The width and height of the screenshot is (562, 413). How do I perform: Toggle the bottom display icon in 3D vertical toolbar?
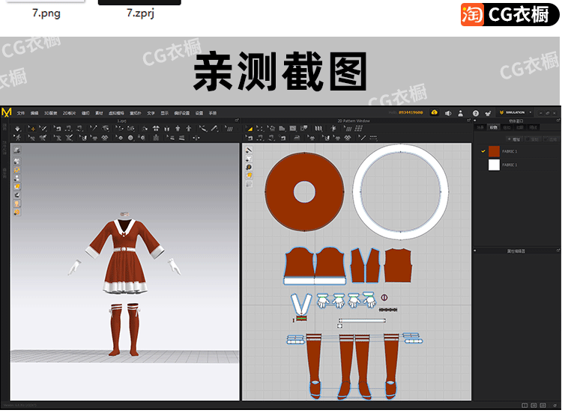[x=16, y=212]
